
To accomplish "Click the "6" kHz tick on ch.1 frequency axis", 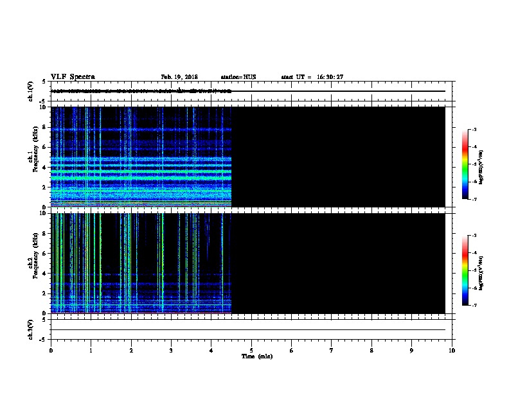I will point(44,147).
